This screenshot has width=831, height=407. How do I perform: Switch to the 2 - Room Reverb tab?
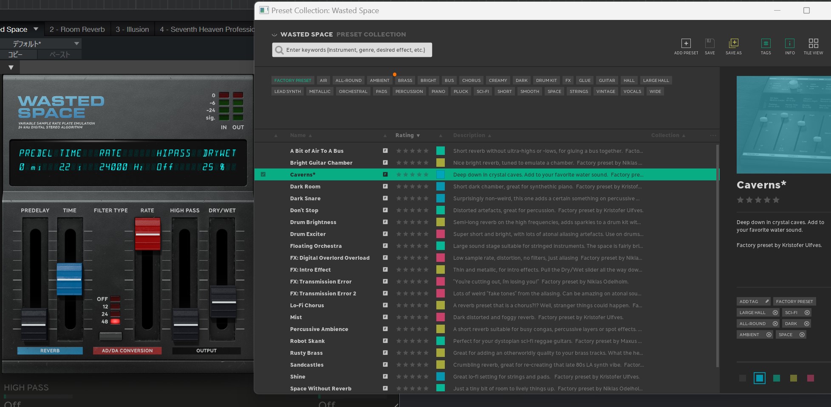click(77, 29)
